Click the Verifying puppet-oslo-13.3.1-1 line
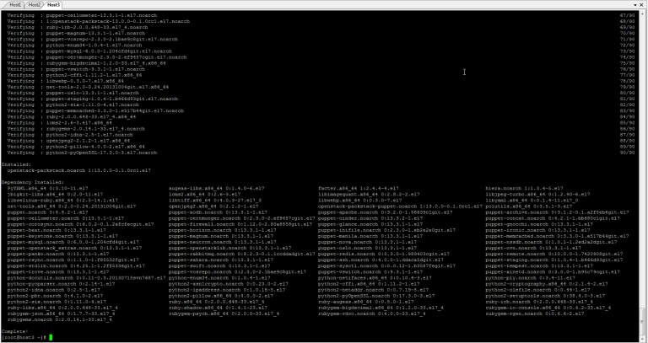 click(x=73, y=93)
